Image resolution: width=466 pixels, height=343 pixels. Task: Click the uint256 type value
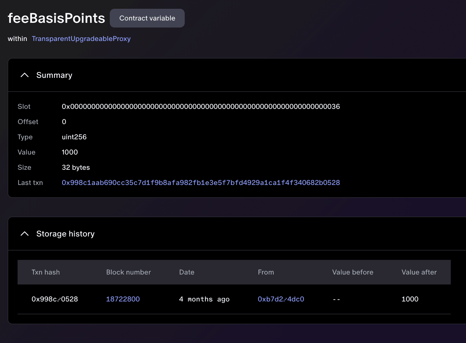pyautogui.click(x=74, y=137)
